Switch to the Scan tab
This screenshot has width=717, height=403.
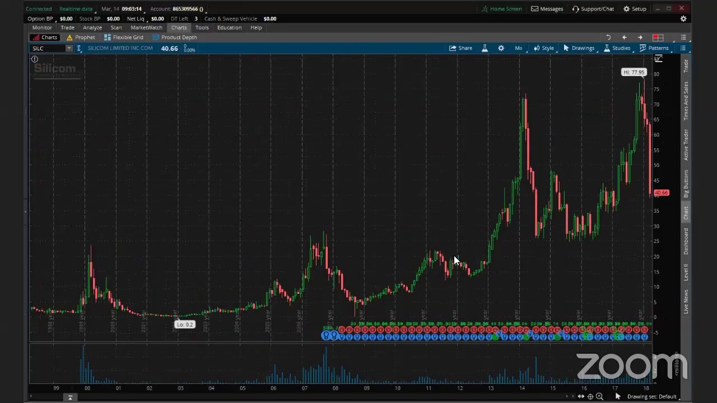coord(116,27)
